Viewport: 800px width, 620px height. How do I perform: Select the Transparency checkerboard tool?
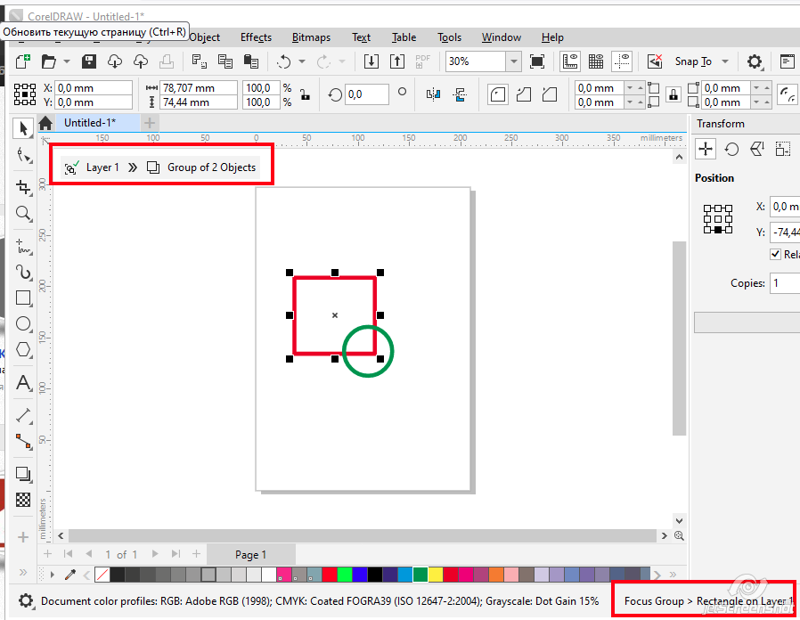point(23,500)
